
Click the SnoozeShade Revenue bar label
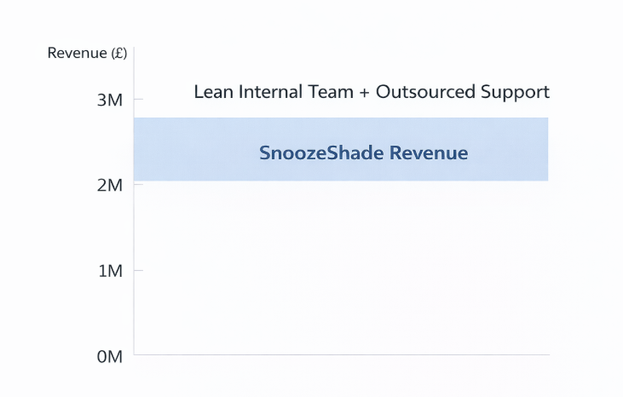click(x=364, y=152)
